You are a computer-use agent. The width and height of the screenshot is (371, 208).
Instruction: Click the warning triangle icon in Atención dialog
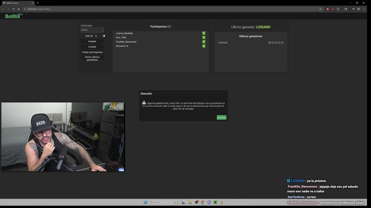144,103
